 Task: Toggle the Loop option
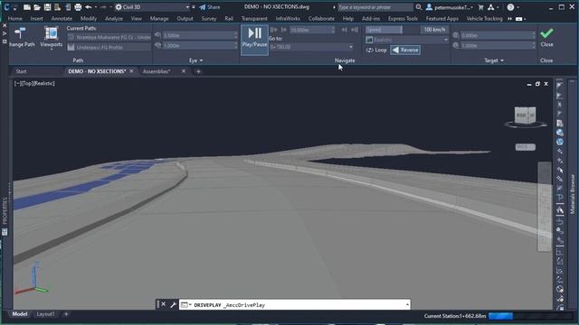pos(376,51)
